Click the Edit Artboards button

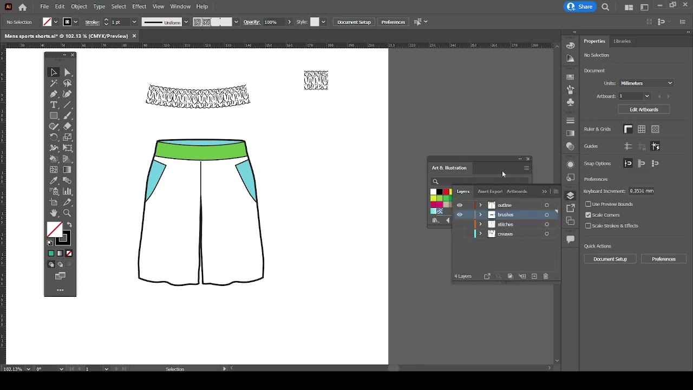tap(644, 110)
